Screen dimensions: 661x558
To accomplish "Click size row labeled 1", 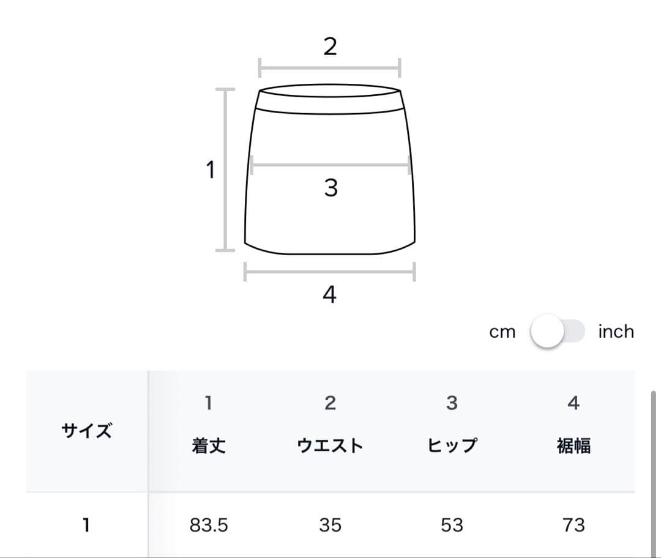I will point(87,525).
